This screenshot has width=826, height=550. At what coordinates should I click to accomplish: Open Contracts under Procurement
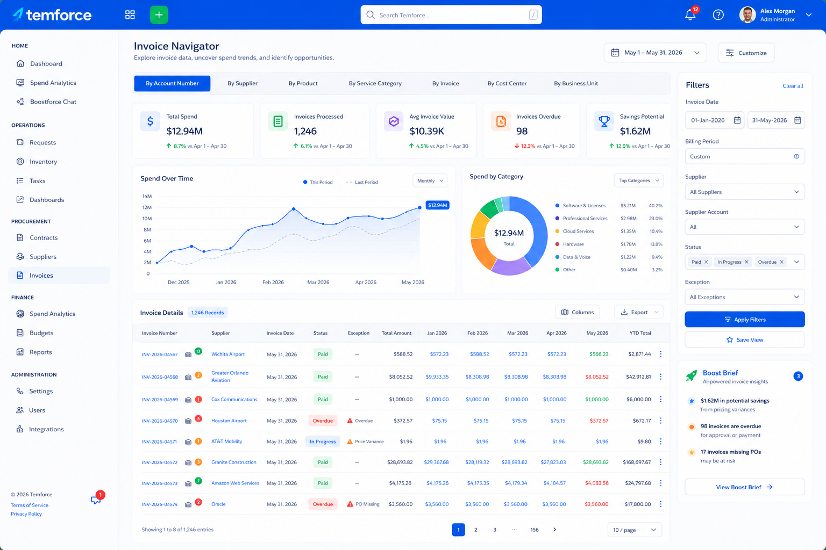(44, 237)
